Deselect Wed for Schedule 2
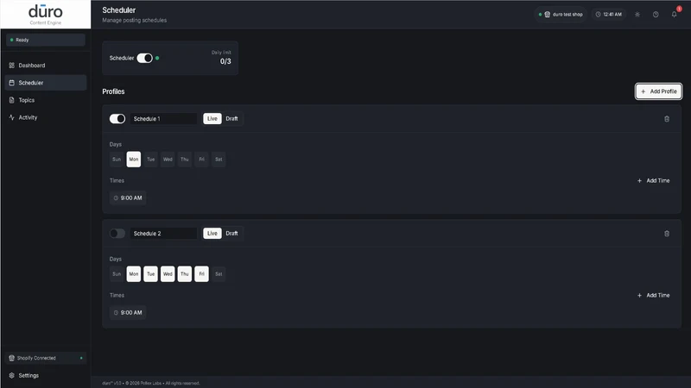Screen dimensions: 691x388 click(x=168, y=273)
